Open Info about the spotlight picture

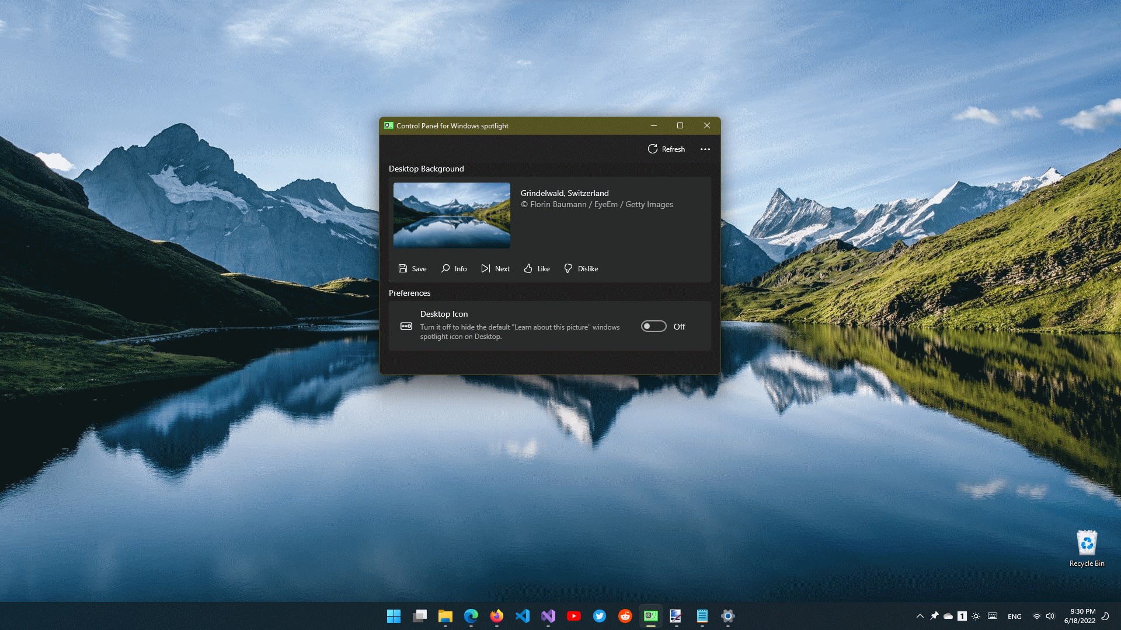454,268
